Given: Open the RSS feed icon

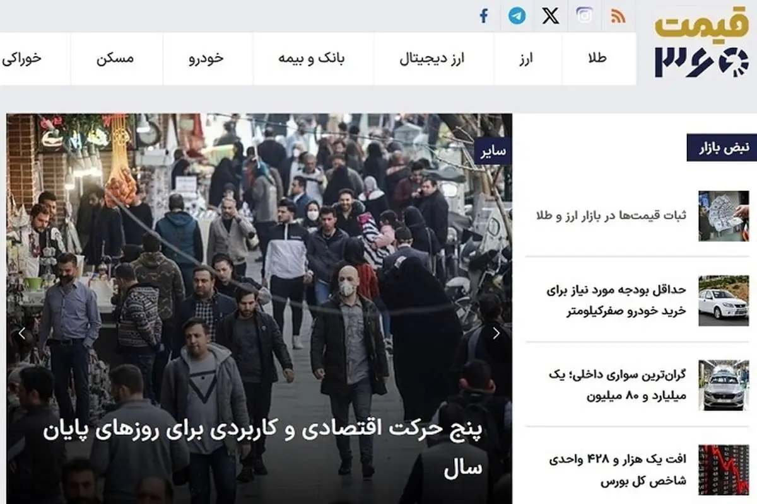Looking at the screenshot, I should pos(618,16).
